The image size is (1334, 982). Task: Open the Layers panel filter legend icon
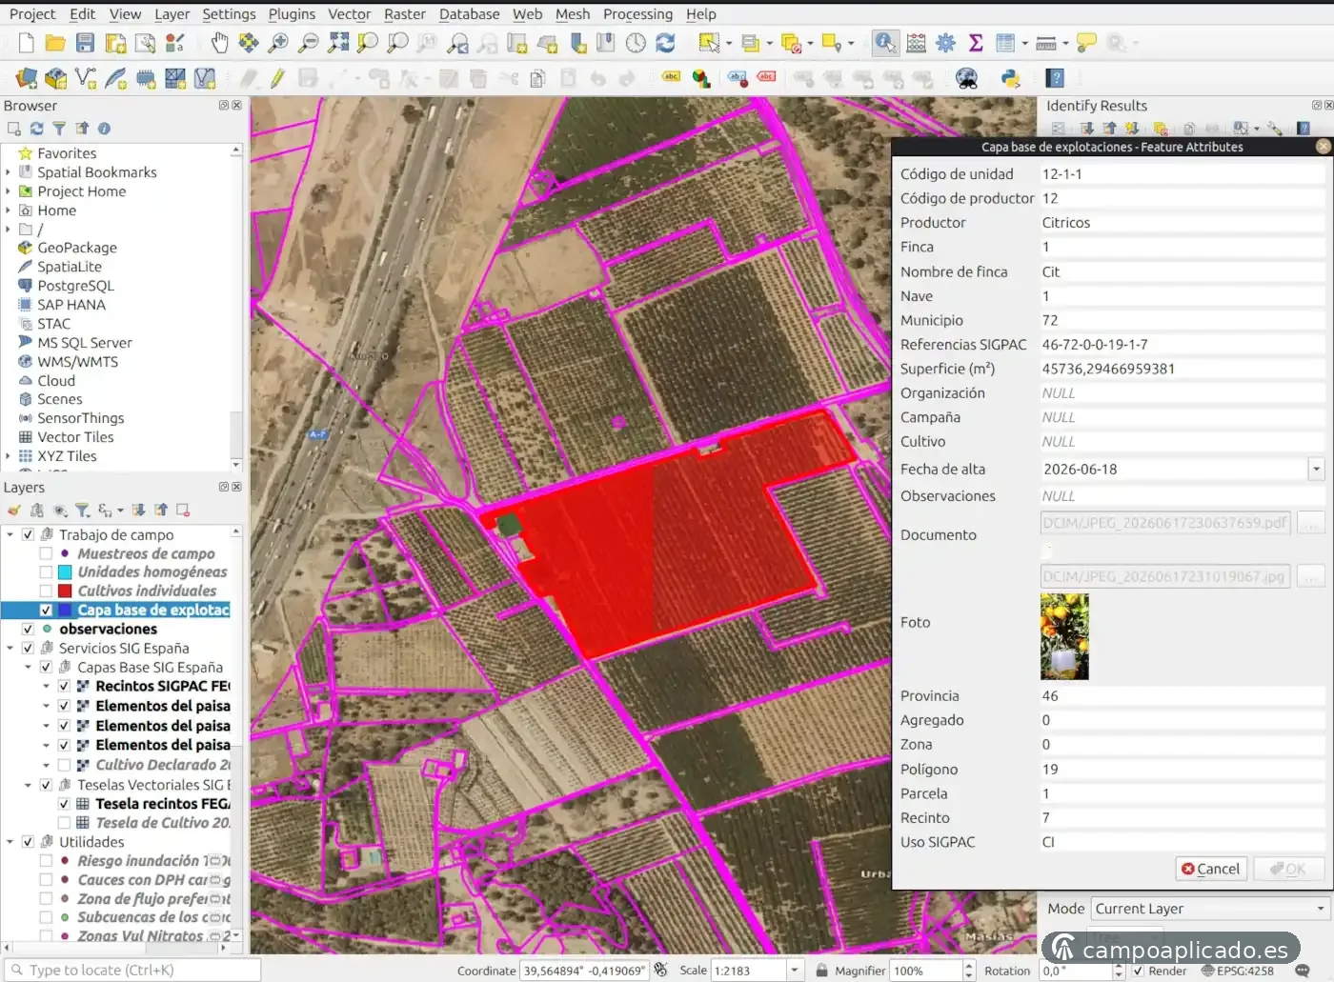click(83, 511)
